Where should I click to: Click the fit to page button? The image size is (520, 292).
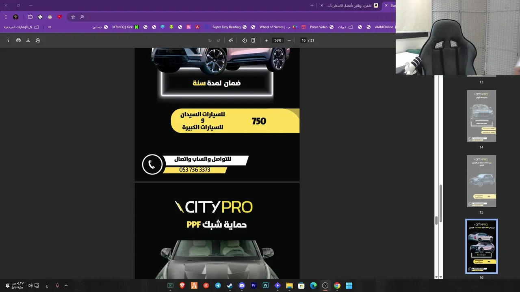253,40
